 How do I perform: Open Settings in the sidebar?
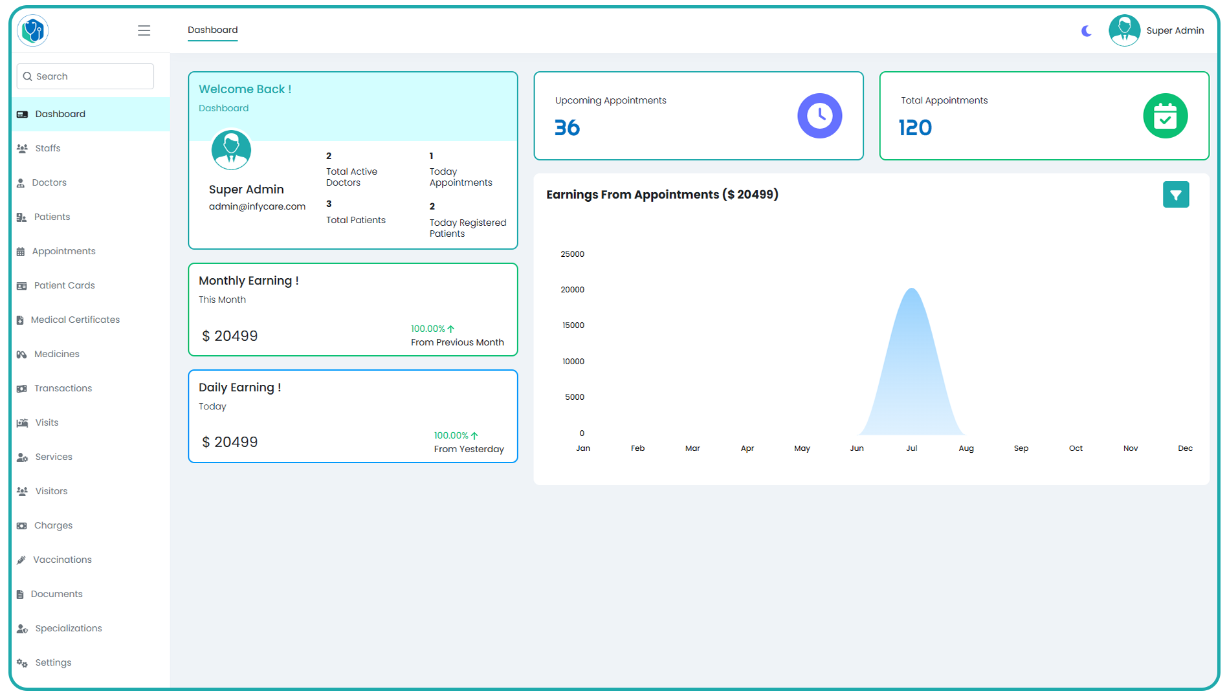click(x=91, y=662)
